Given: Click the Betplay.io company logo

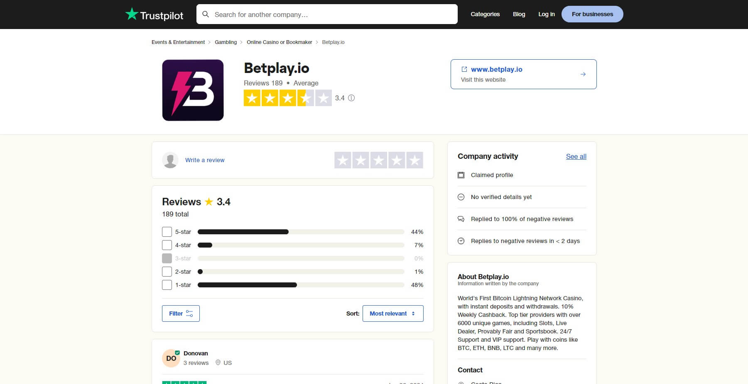Looking at the screenshot, I should point(193,90).
